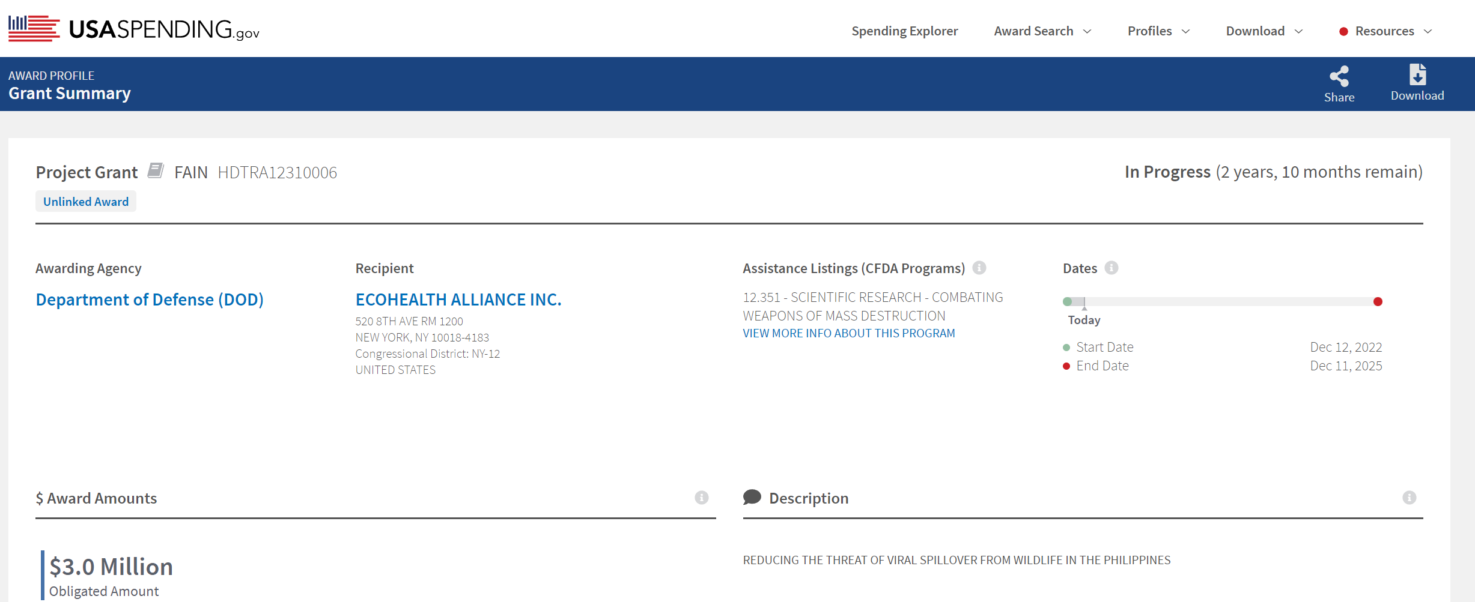Click the Unlinked Award badge

click(x=86, y=201)
